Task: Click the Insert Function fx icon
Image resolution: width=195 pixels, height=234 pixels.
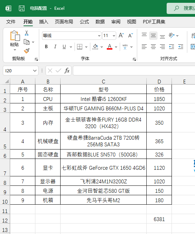Action: tap(67, 71)
